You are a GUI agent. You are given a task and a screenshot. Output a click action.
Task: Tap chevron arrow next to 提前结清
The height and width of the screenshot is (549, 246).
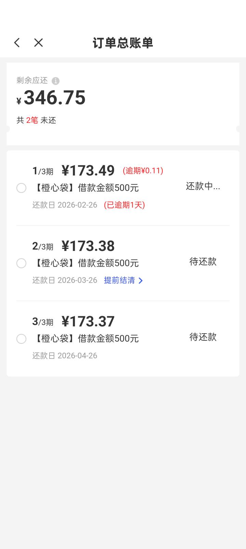(x=140, y=281)
